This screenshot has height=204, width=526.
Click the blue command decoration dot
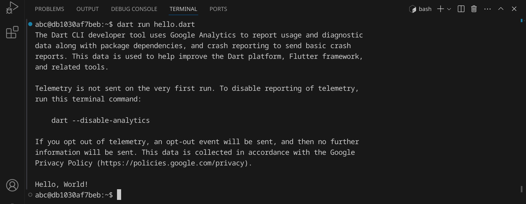point(30,24)
